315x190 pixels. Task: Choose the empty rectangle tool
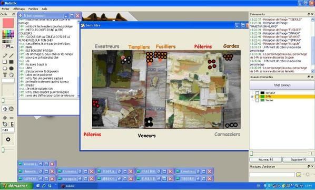[5, 62]
